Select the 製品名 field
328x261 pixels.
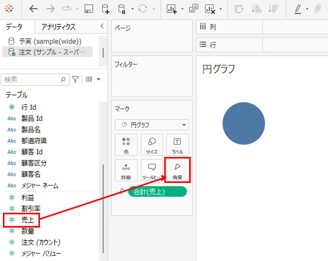coord(31,130)
